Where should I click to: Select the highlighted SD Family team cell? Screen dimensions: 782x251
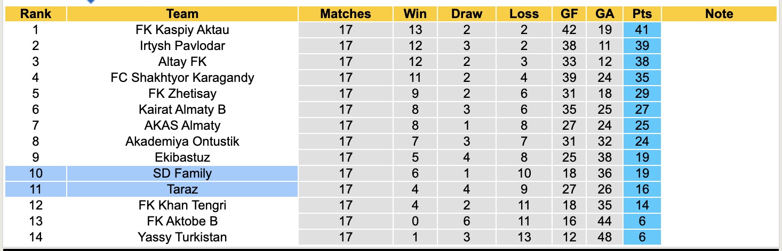tap(182, 173)
